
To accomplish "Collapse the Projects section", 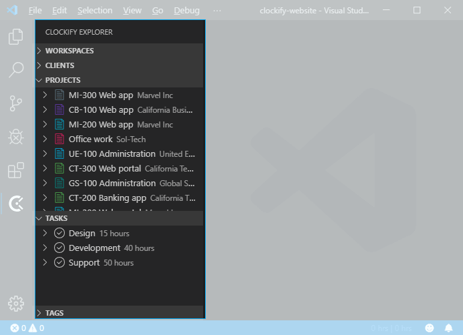I will [x=120, y=80].
